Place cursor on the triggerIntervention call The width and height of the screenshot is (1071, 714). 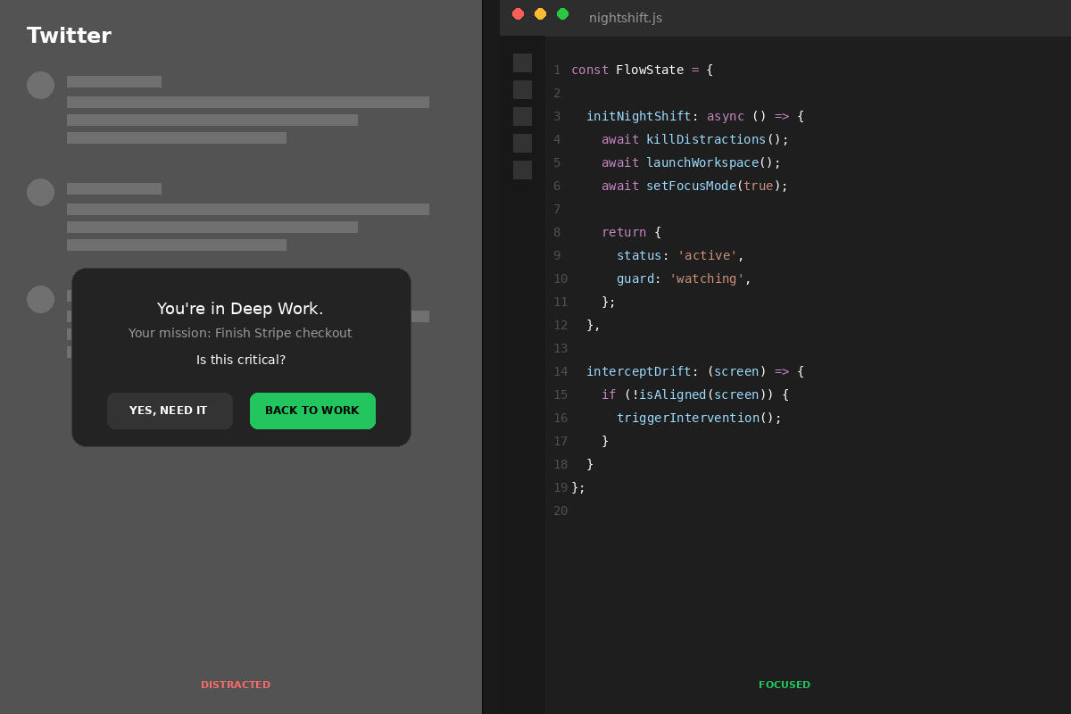pyautogui.click(x=687, y=418)
